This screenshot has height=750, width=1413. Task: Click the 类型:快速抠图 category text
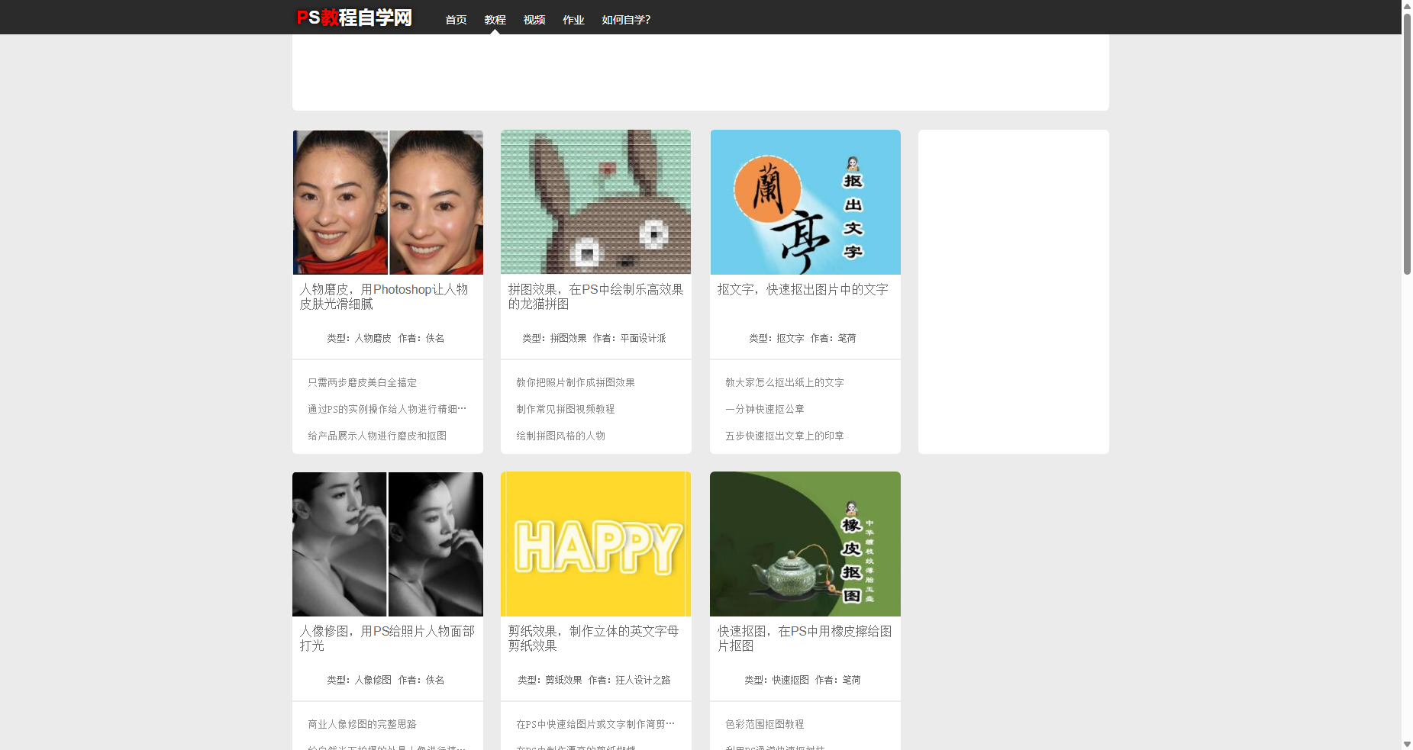coord(776,680)
